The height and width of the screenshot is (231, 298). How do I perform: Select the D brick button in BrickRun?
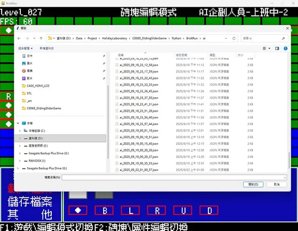(209, 210)
